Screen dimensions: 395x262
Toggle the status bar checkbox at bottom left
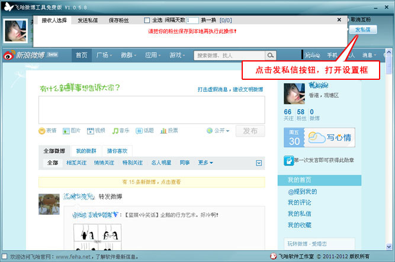(4, 257)
